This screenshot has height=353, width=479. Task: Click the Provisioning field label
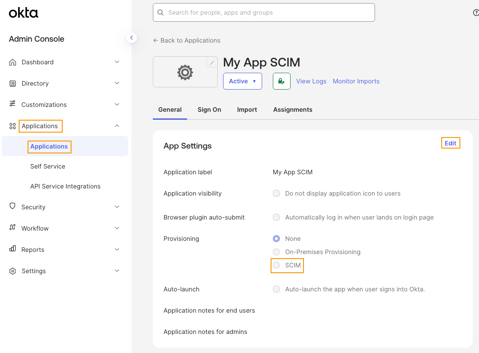(181, 239)
